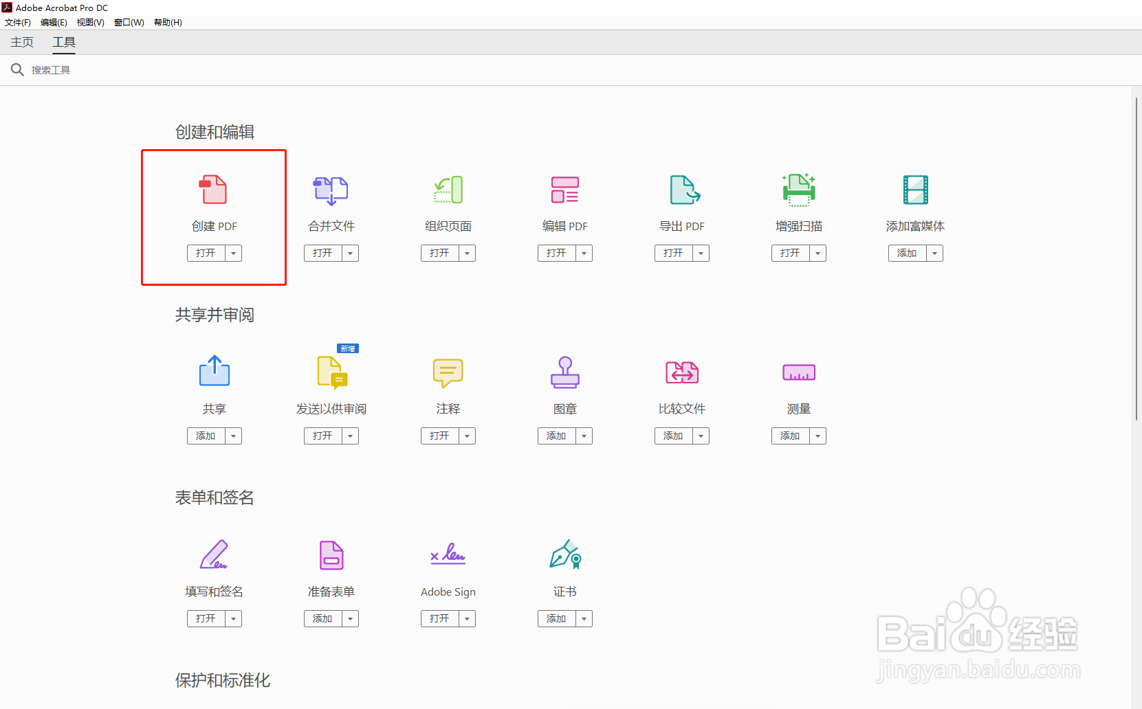Open the 窗口(W) menu
Screen dimensions: 1142x709
129,23
